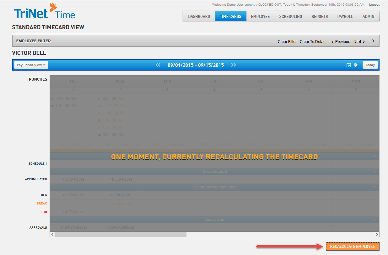Go to Next employee

[x=359, y=41]
